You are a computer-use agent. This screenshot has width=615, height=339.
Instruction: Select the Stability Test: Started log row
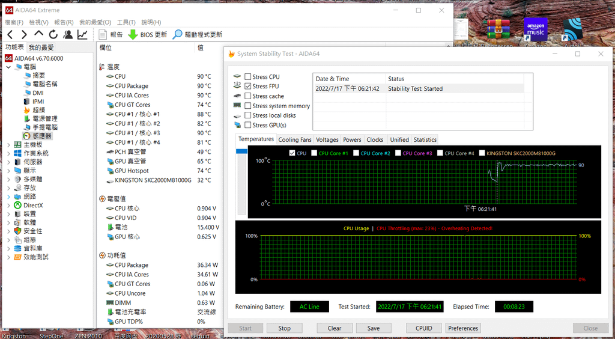[419, 89]
